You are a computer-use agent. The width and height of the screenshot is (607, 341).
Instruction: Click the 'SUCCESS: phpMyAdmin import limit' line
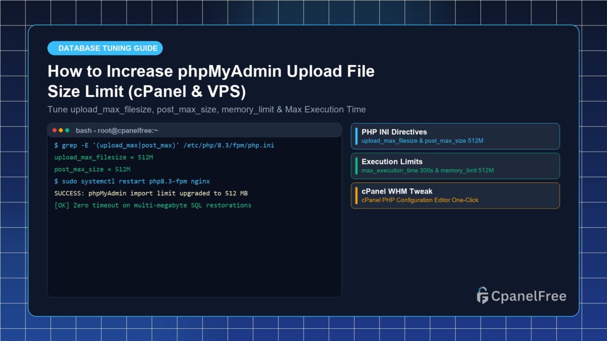pyautogui.click(x=151, y=193)
